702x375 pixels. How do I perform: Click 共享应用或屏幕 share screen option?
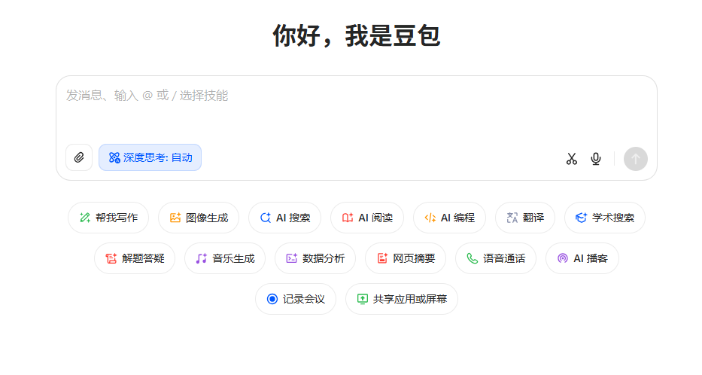pos(402,299)
